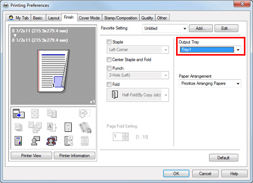Increase the Page Fold Setting value

[x=125, y=135]
